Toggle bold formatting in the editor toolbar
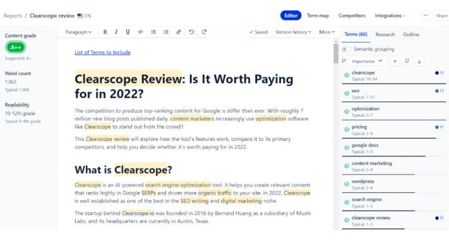This screenshot has width=449, height=252. click(105, 32)
